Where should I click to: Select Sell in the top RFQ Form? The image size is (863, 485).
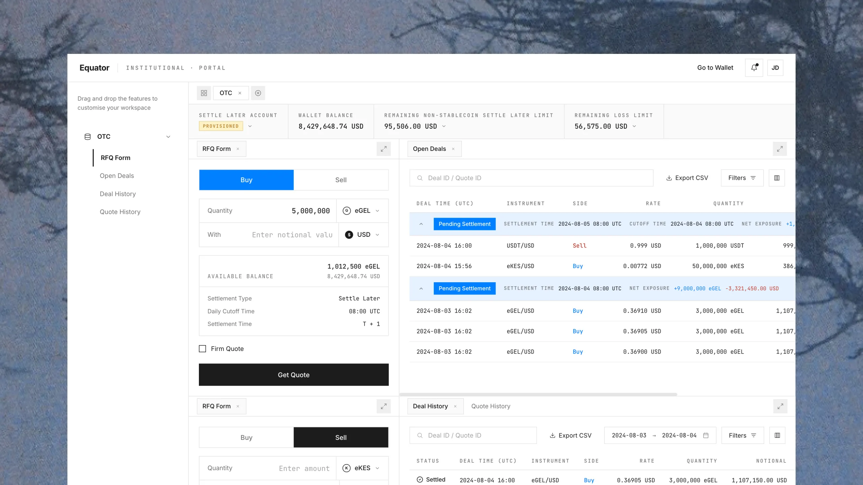341,180
